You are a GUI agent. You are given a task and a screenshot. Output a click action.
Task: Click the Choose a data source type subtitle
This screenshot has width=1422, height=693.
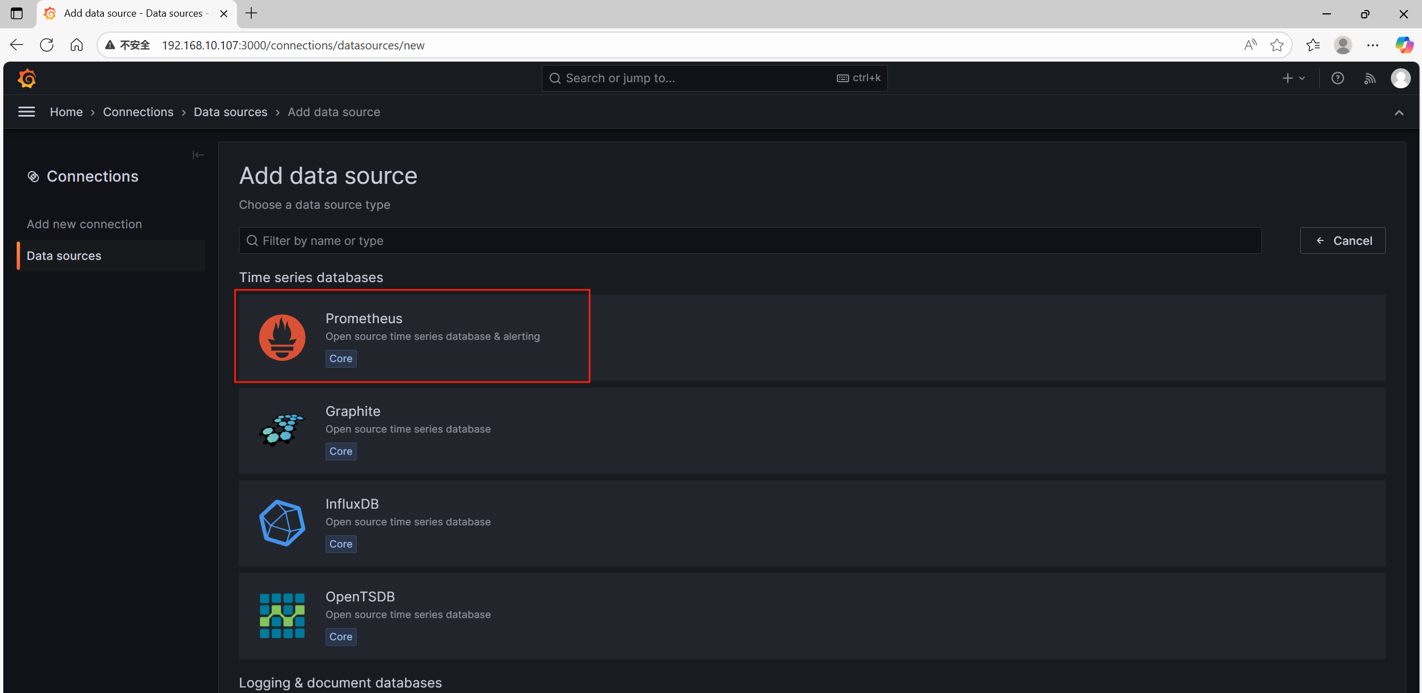315,205
